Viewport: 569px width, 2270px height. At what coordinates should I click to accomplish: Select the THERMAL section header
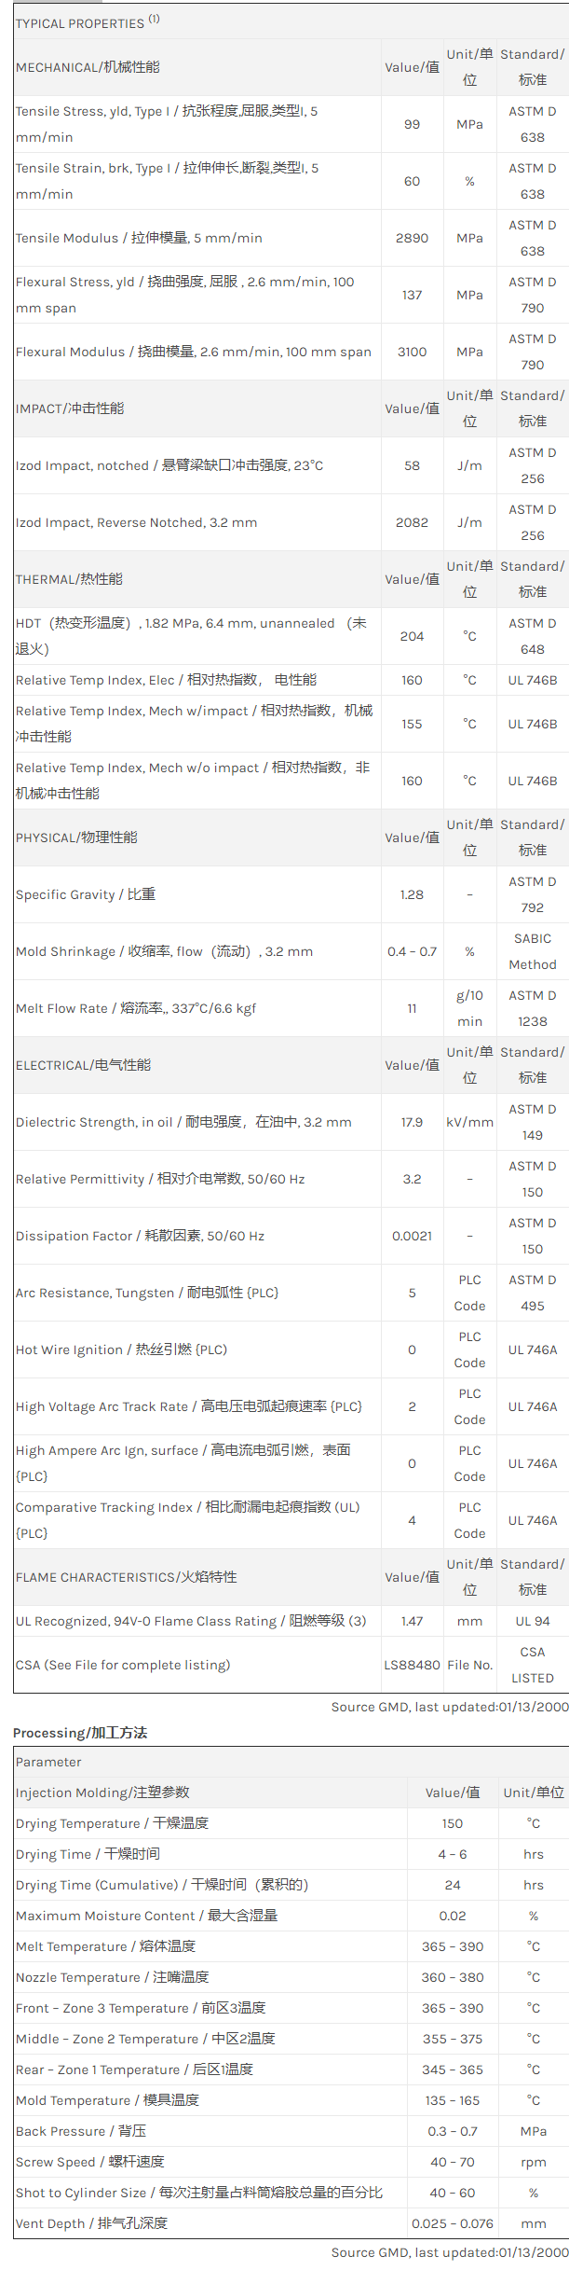click(69, 579)
